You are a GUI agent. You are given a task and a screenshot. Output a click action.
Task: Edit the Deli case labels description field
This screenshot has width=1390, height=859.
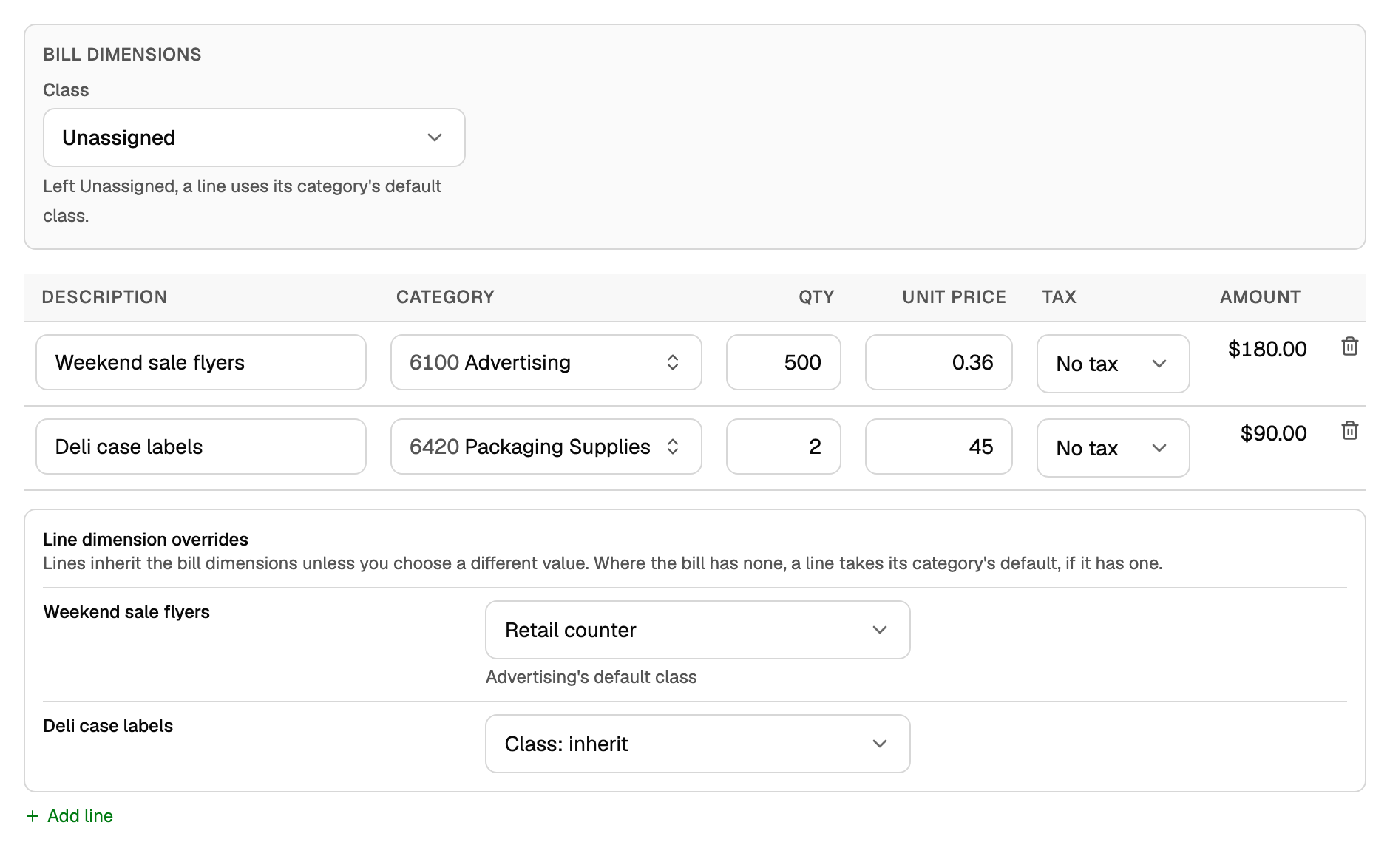click(201, 447)
